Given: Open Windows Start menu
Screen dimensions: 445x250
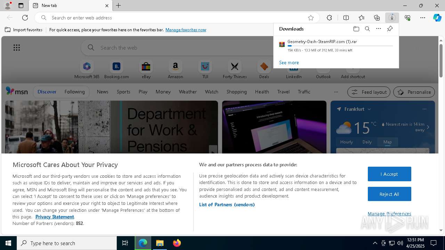Looking at the screenshot, I should tap(8, 243).
